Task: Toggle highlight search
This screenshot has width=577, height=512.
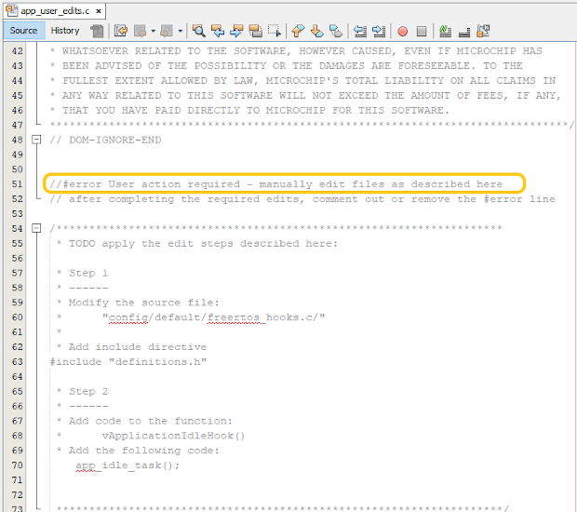Action: click(255, 31)
